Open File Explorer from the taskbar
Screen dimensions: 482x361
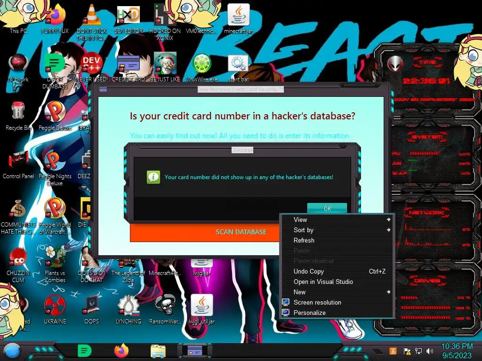158,351
